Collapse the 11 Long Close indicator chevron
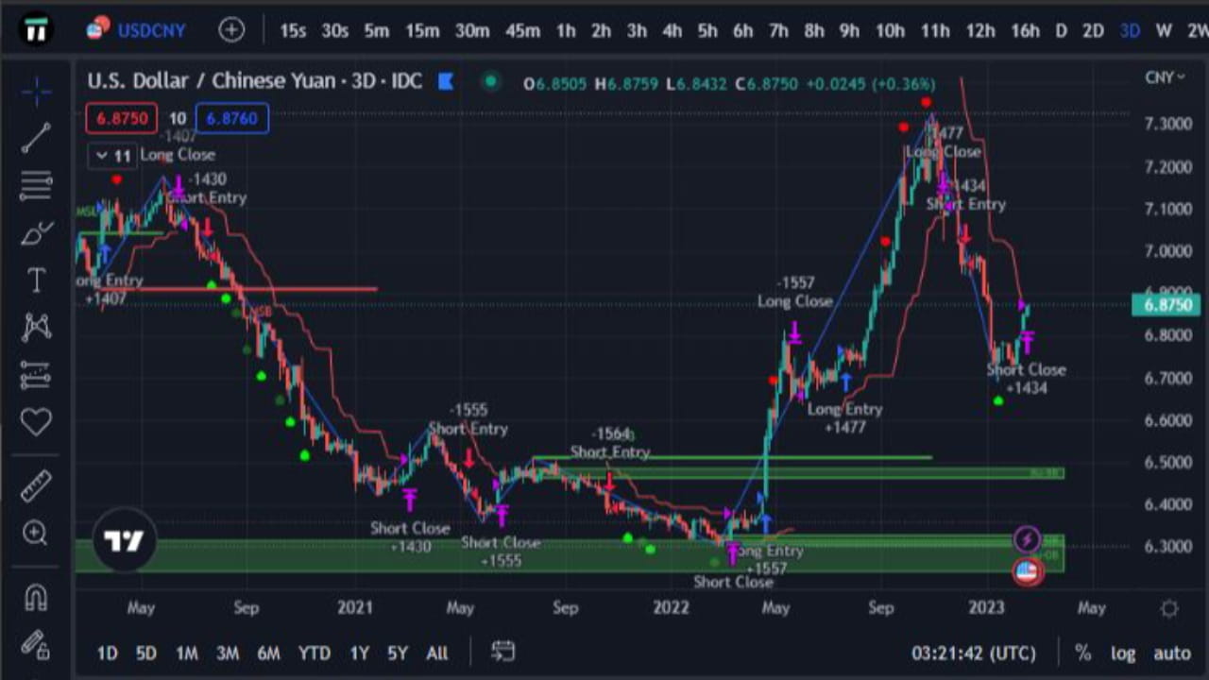Image resolution: width=1209 pixels, height=680 pixels. tap(102, 155)
